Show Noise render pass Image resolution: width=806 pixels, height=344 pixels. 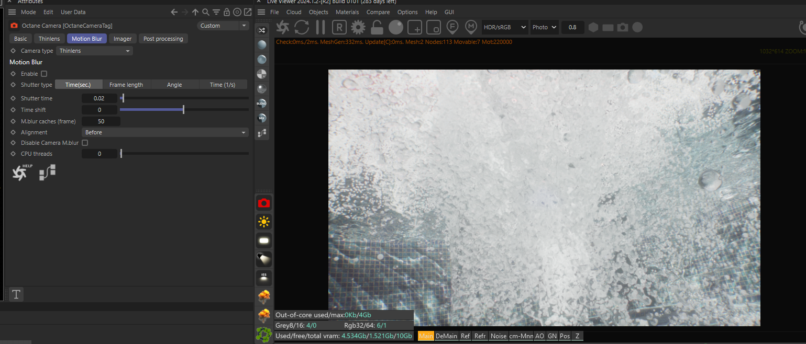tap(498, 336)
